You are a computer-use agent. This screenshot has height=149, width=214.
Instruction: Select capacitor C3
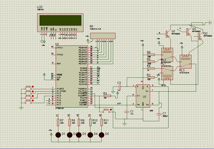tap(120, 87)
